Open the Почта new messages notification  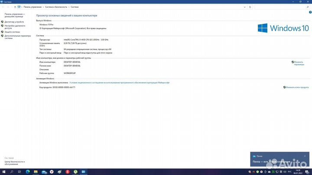click(279, 159)
